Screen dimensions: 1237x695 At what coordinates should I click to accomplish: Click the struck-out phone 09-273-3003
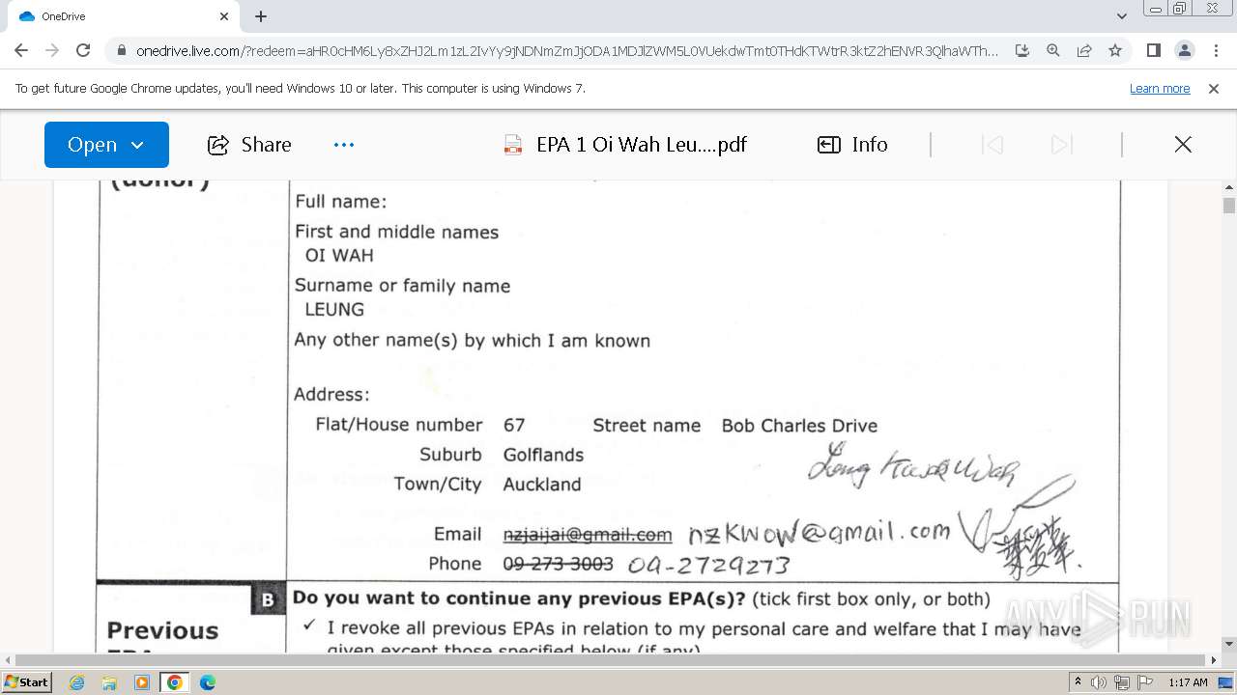tap(559, 564)
